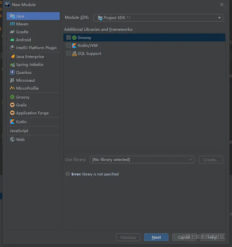Click the Kotlin/JVM icon in frameworks list
The height and width of the screenshot is (247, 232).
click(x=74, y=46)
